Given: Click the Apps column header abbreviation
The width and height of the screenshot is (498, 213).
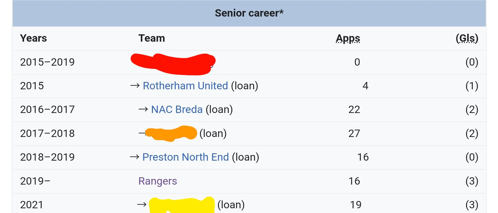Looking at the screenshot, I should (348, 38).
